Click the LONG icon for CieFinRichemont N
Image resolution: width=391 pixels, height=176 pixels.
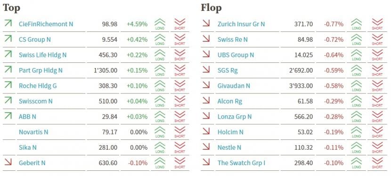(x=160, y=24)
